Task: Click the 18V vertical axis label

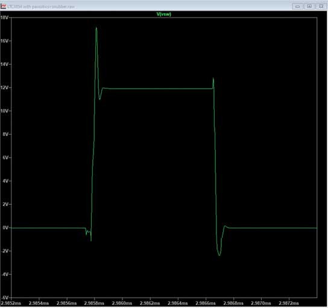Action: point(4,18)
